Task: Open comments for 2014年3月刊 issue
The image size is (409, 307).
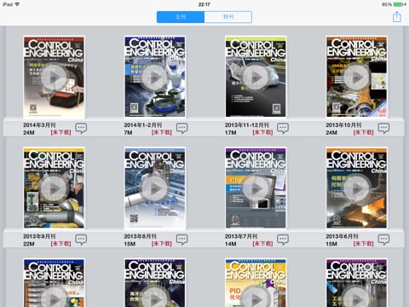Action: 81,128
